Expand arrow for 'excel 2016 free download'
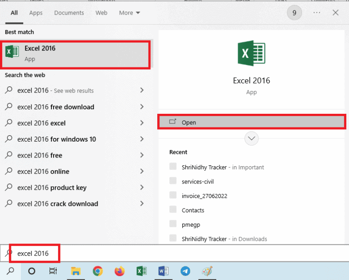This screenshot has width=349, height=280. (142, 107)
